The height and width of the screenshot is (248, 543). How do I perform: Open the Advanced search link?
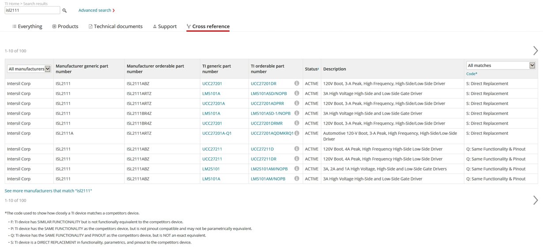click(97, 10)
